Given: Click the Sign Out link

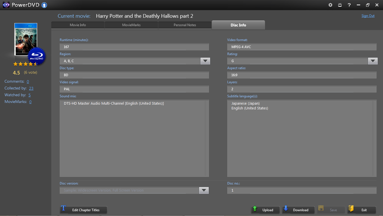Looking at the screenshot, I should point(368,16).
